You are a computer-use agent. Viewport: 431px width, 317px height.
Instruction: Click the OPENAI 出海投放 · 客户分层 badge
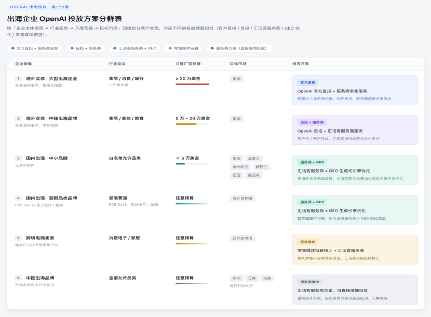click(39, 7)
